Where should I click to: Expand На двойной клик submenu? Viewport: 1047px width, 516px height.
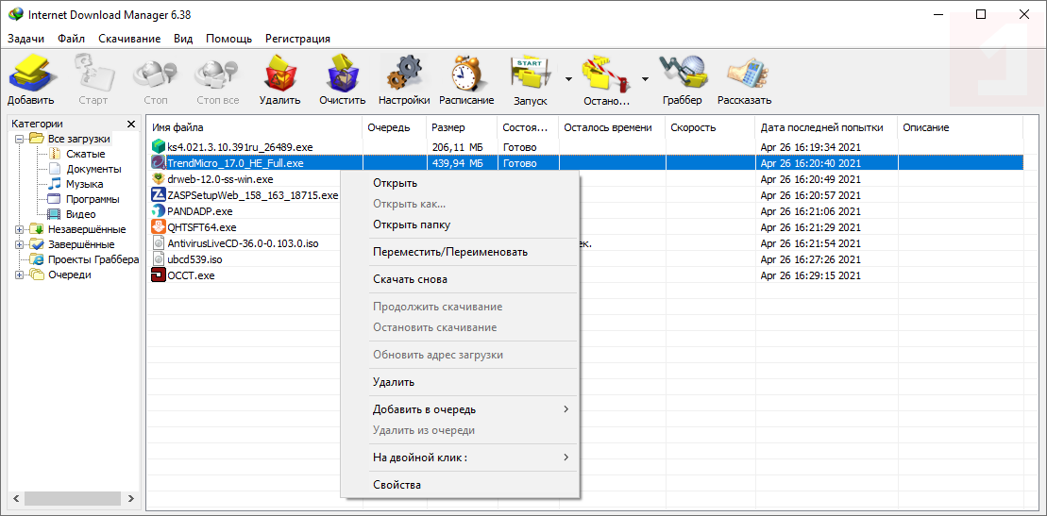coord(566,458)
